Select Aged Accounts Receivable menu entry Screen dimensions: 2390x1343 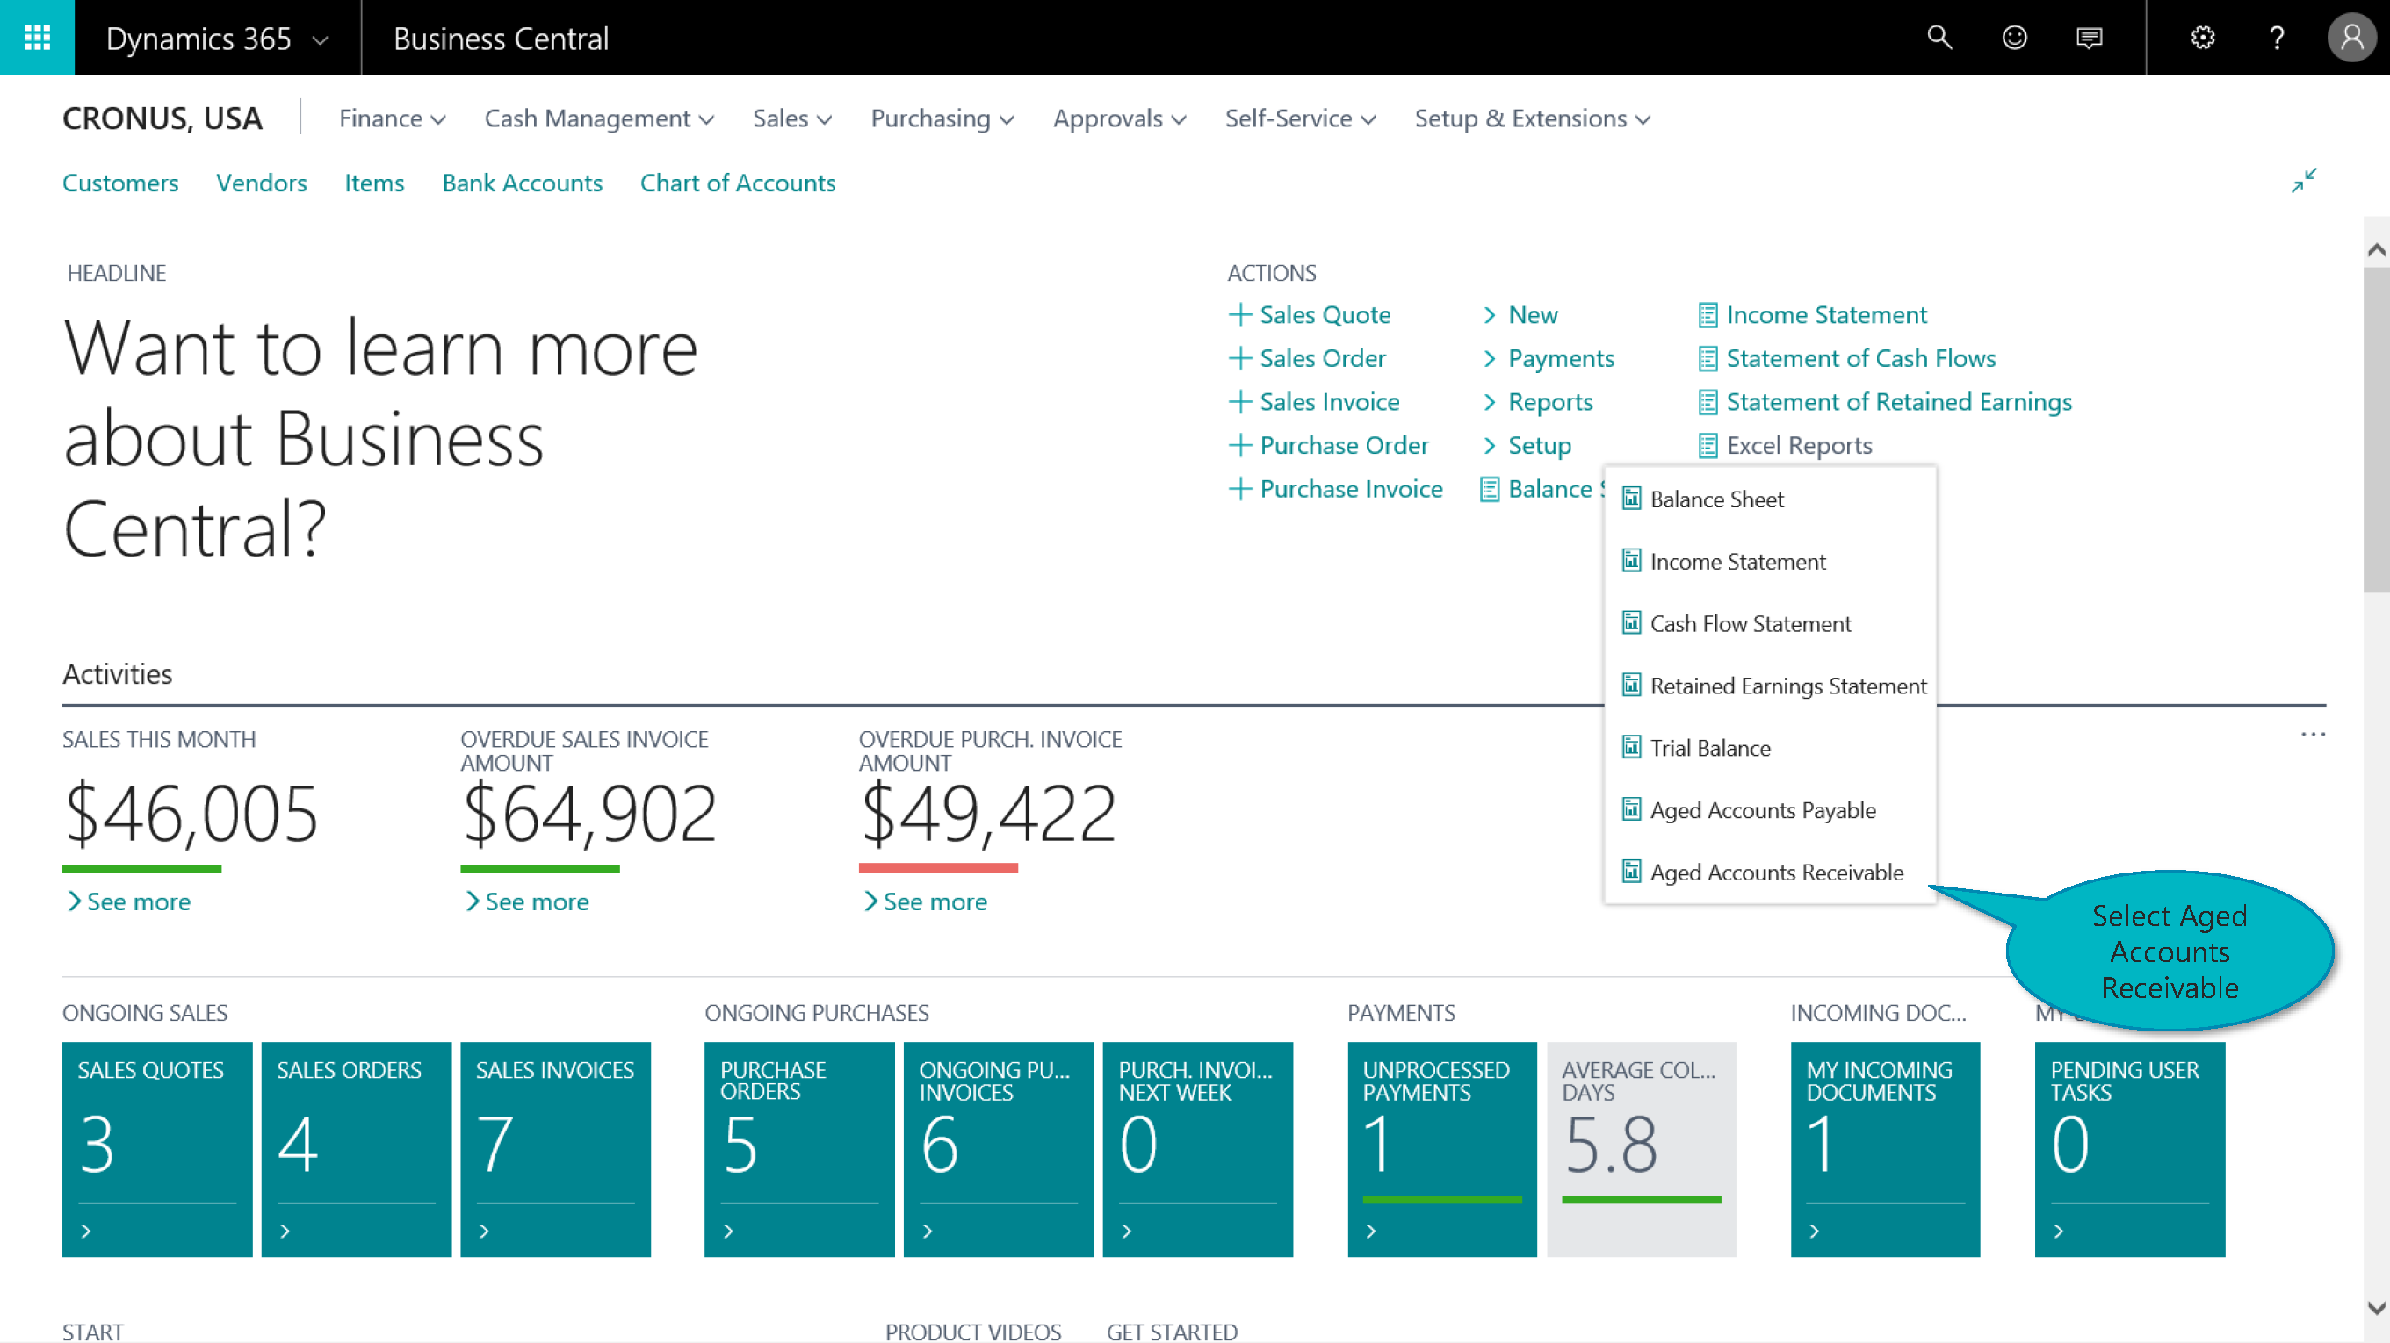point(1776,872)
